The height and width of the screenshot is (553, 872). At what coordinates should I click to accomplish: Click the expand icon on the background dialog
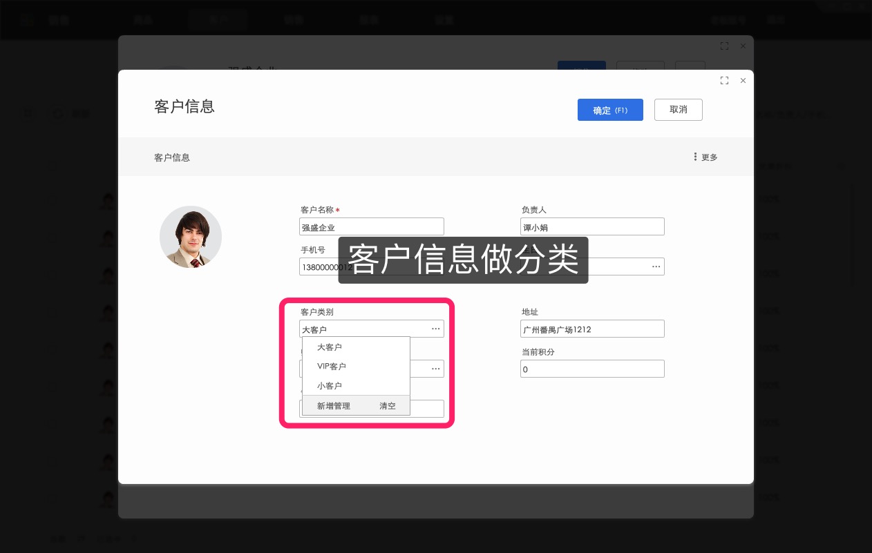point(724,46)
